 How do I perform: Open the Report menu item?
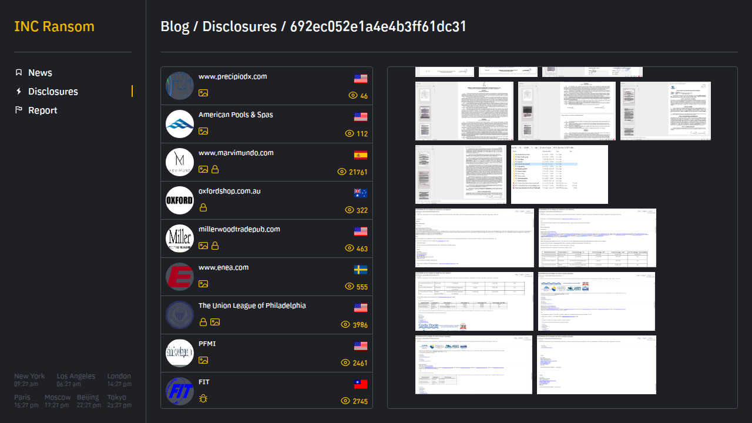pos(43,110)
